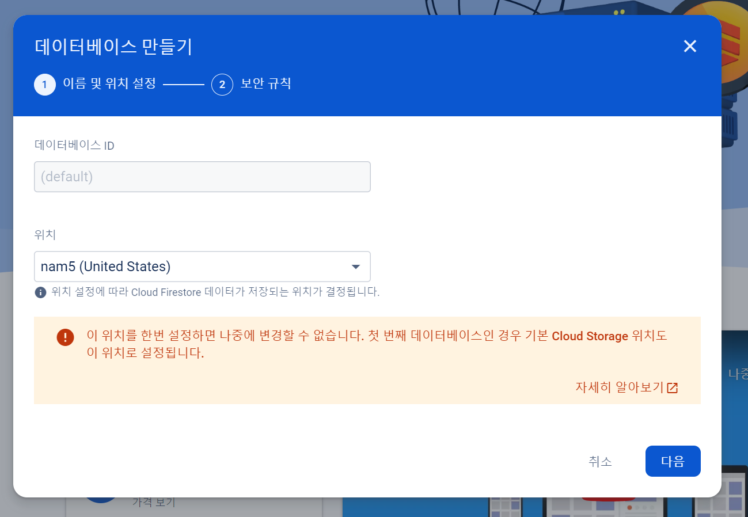Click the external link icon after 자세히 알아보기
The width and height of the screenshot is (748, 517).
pos(672,387)
